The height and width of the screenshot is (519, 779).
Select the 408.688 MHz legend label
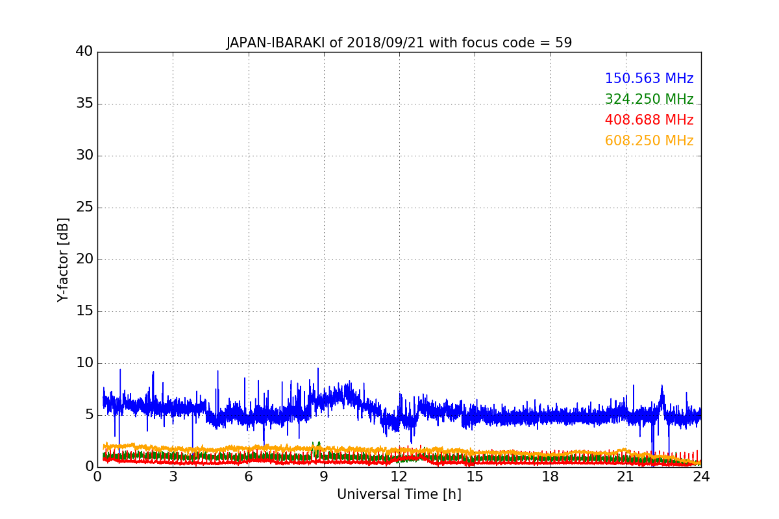649,120
